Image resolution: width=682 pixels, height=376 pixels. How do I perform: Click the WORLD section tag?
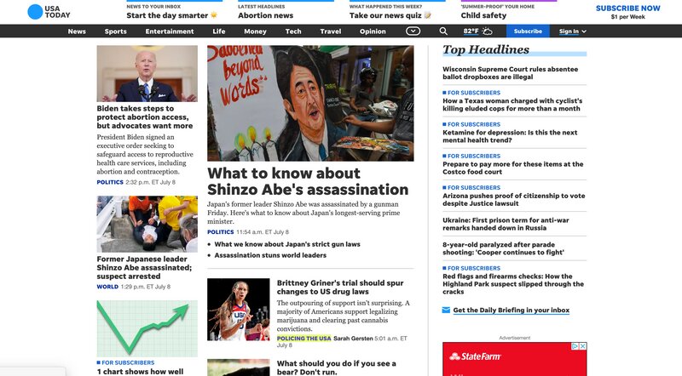pyautogui.click(x=107, y=287)
